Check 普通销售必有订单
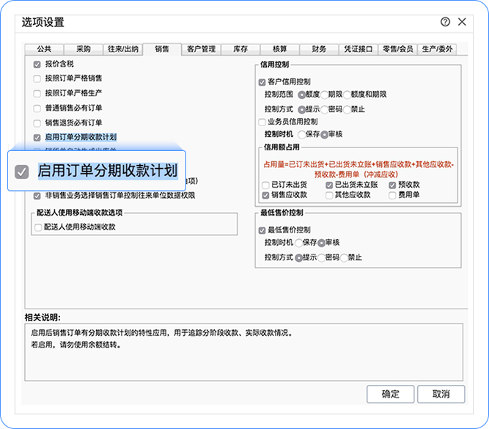This screenshot has width=489, height=429. tap(37, 109)
